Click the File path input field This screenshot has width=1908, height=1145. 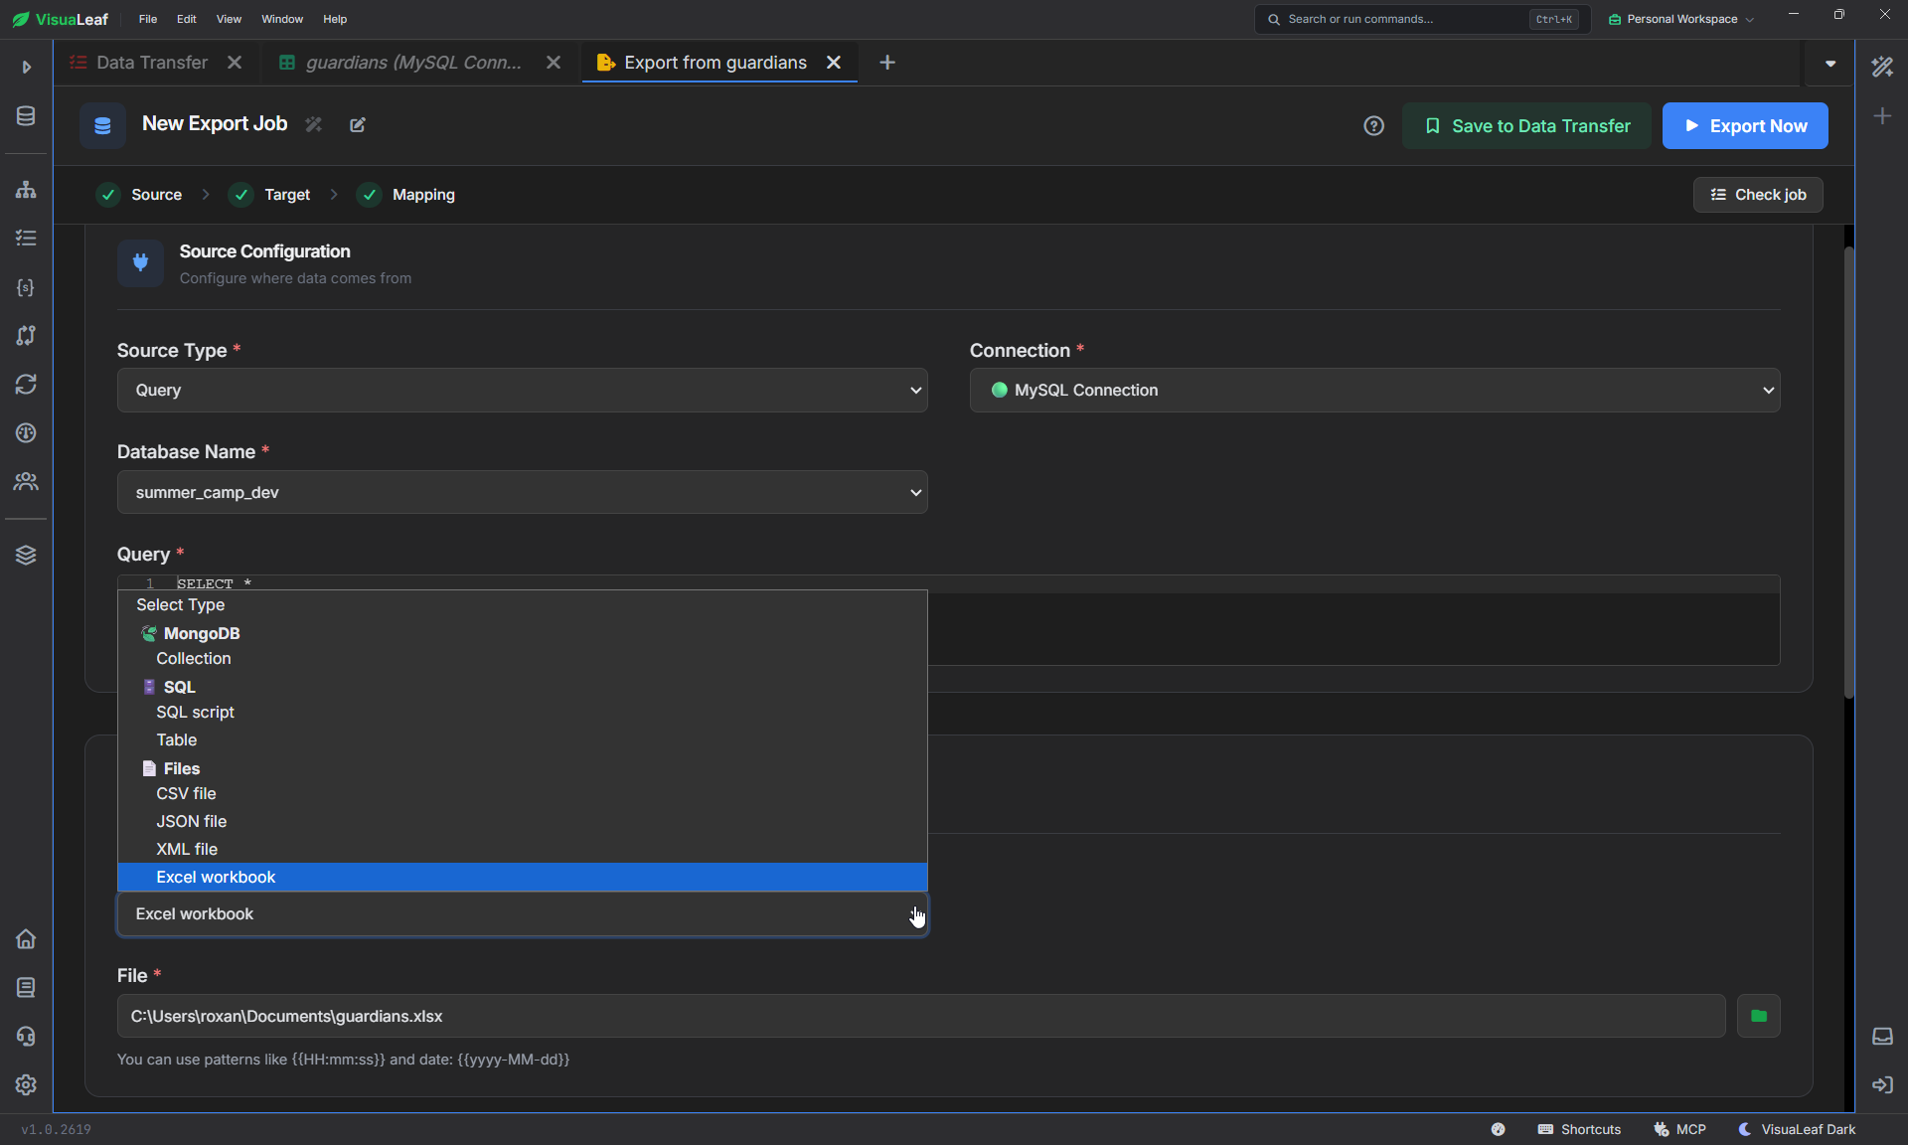coord(920,1016)
